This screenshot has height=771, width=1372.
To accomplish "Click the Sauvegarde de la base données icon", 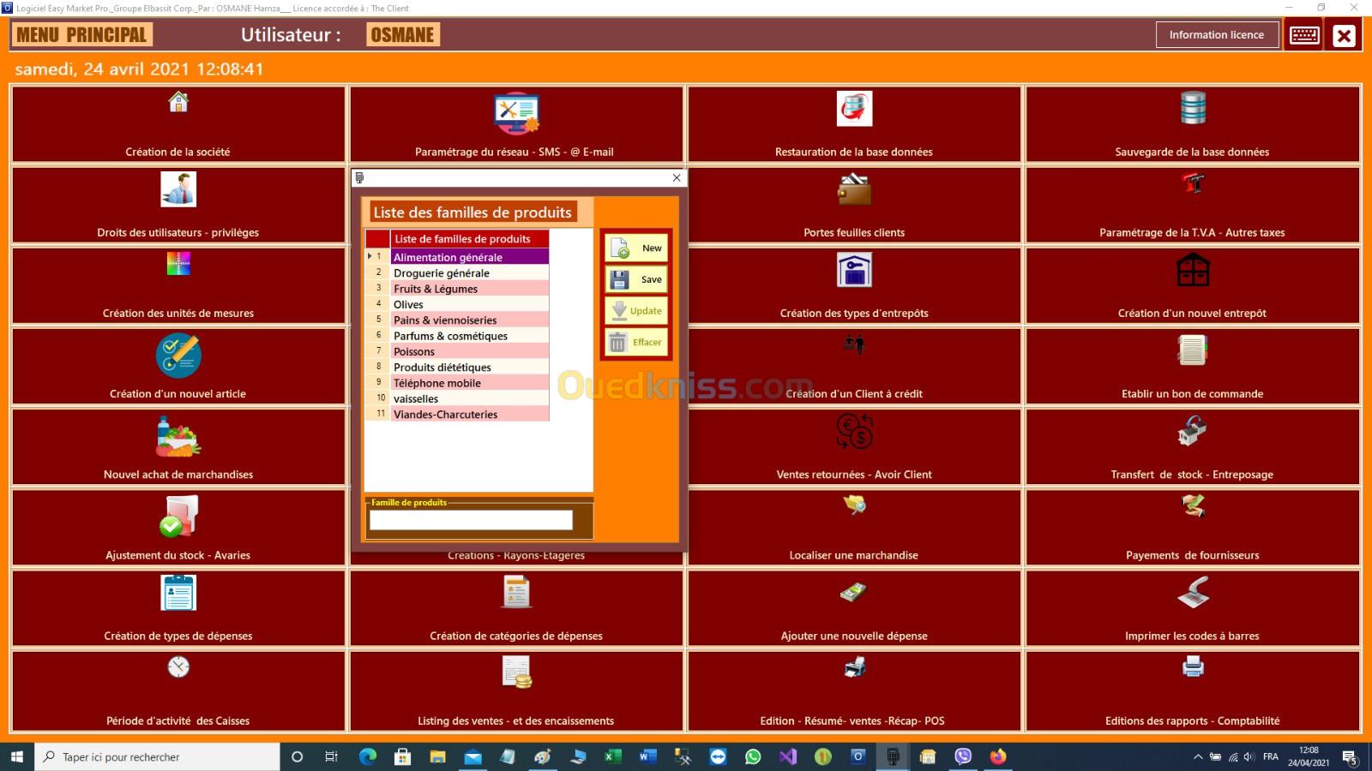I will 1193,108.
